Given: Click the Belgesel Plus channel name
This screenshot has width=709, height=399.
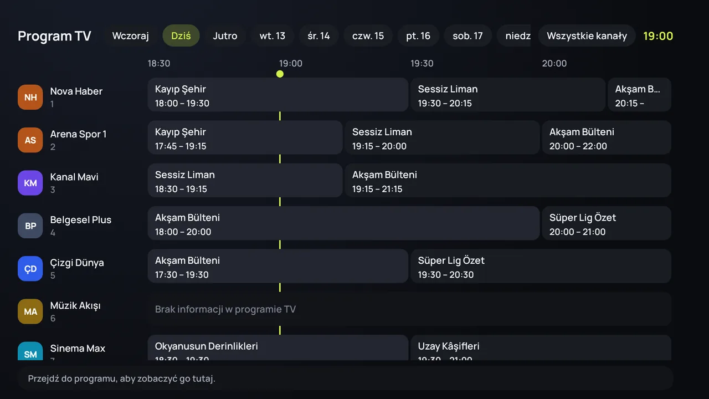Looking at the screenshot, I should click(81, 220).
